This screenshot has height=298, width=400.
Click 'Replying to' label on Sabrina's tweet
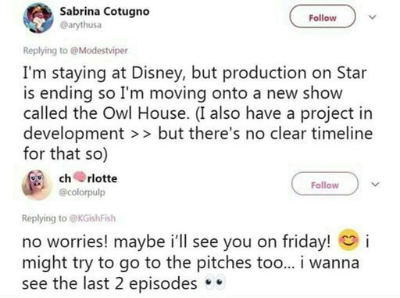45,50
